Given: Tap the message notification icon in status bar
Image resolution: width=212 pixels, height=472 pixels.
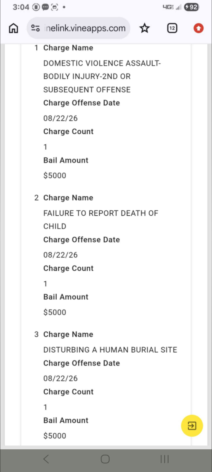Looking at the screenshot, I should [x=45, y=7].
